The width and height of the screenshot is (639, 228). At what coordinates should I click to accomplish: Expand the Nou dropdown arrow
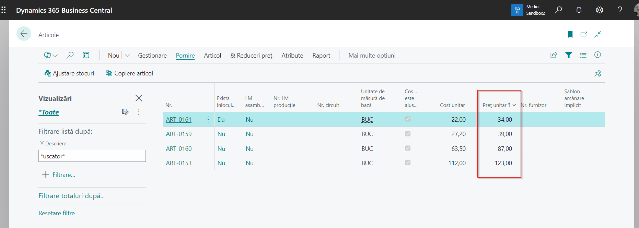click(127, 56)
